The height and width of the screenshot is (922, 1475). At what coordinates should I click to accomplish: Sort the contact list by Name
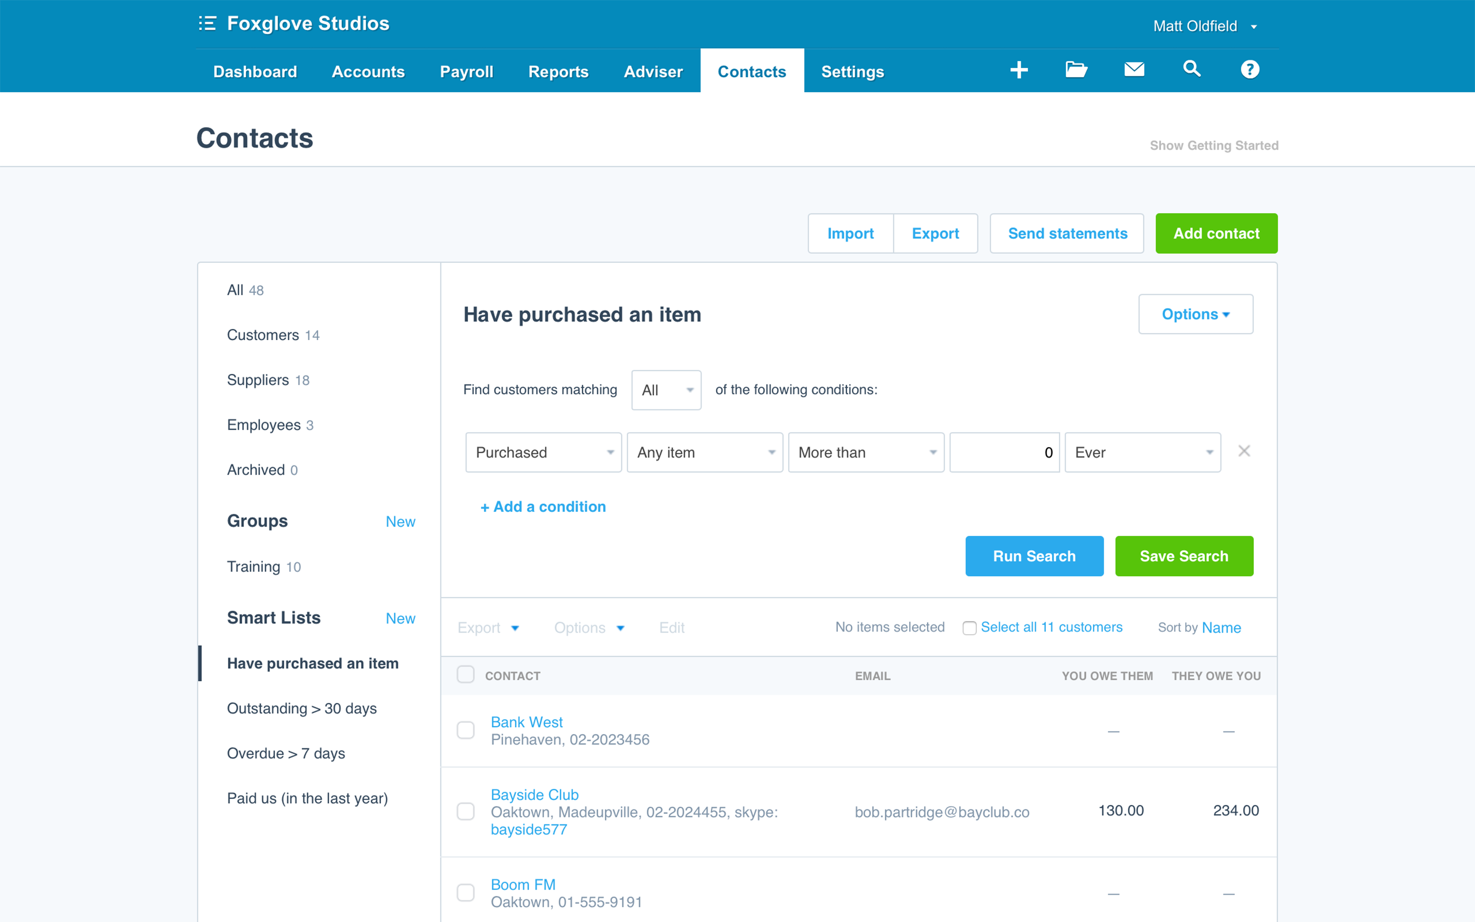coord(1221,627)
